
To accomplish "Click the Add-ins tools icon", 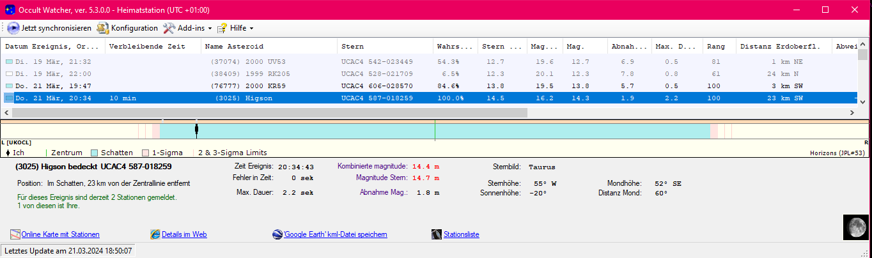I will tap(169, 28).
